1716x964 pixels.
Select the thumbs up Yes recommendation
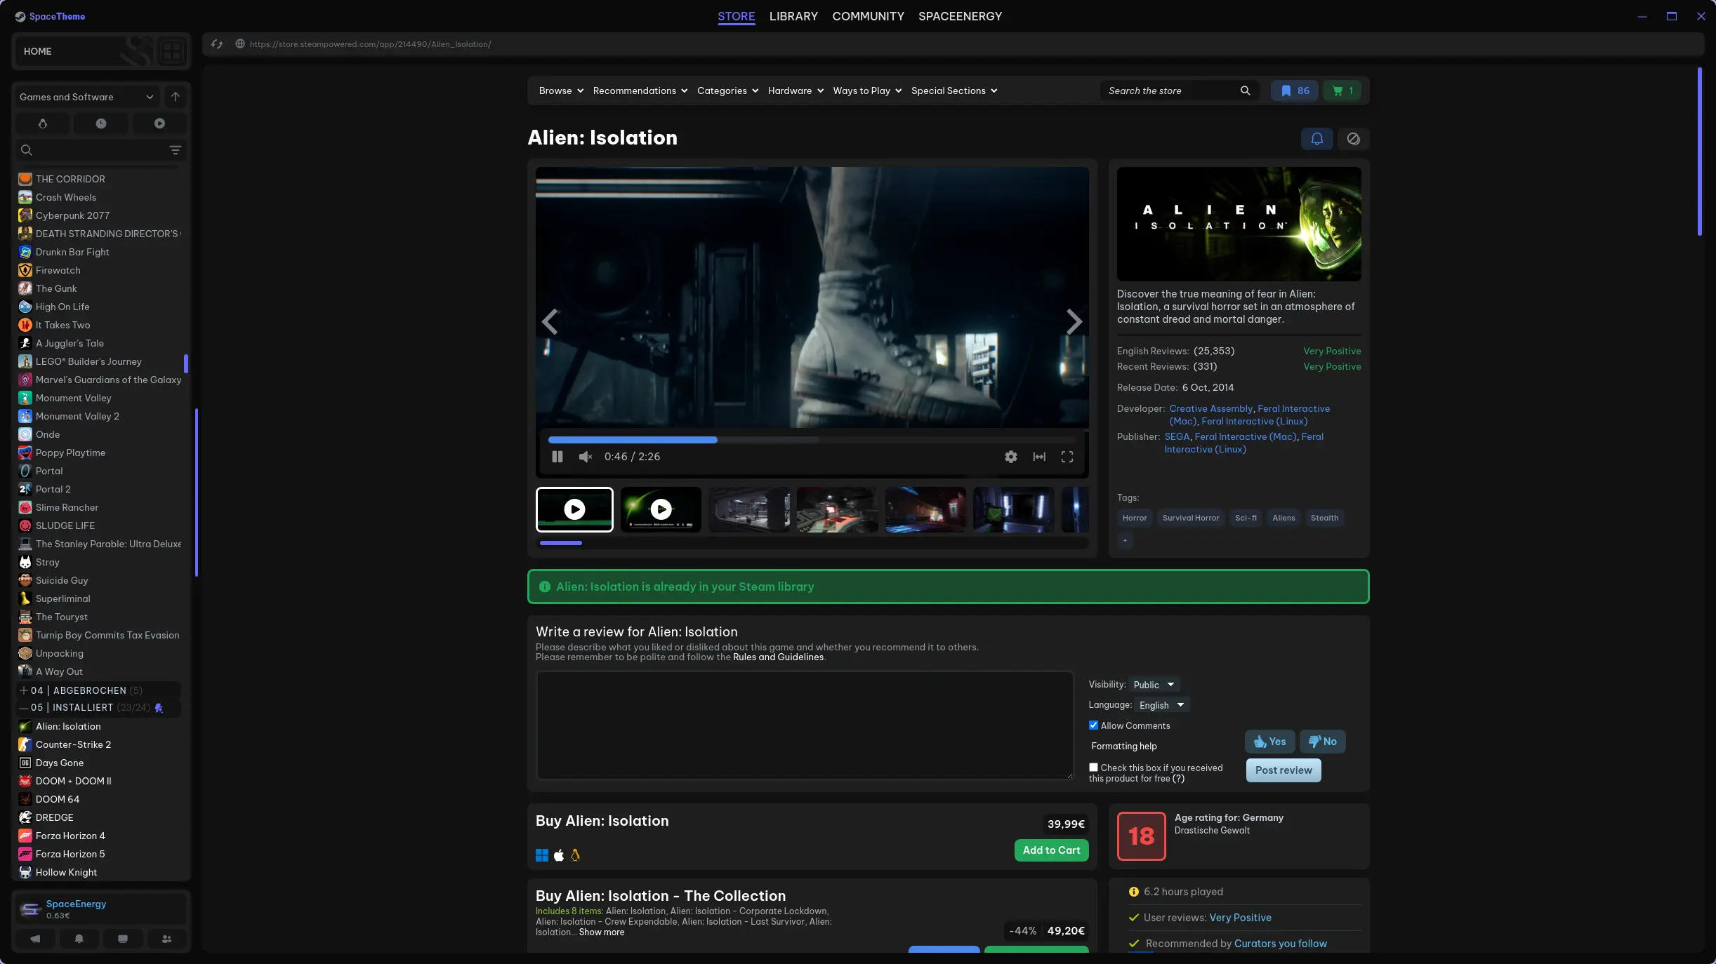coord(1269,742)
